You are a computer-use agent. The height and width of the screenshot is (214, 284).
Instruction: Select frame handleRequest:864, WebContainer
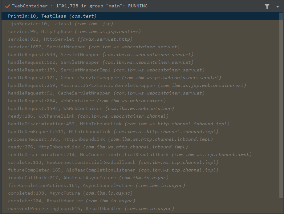click(140, 101)
